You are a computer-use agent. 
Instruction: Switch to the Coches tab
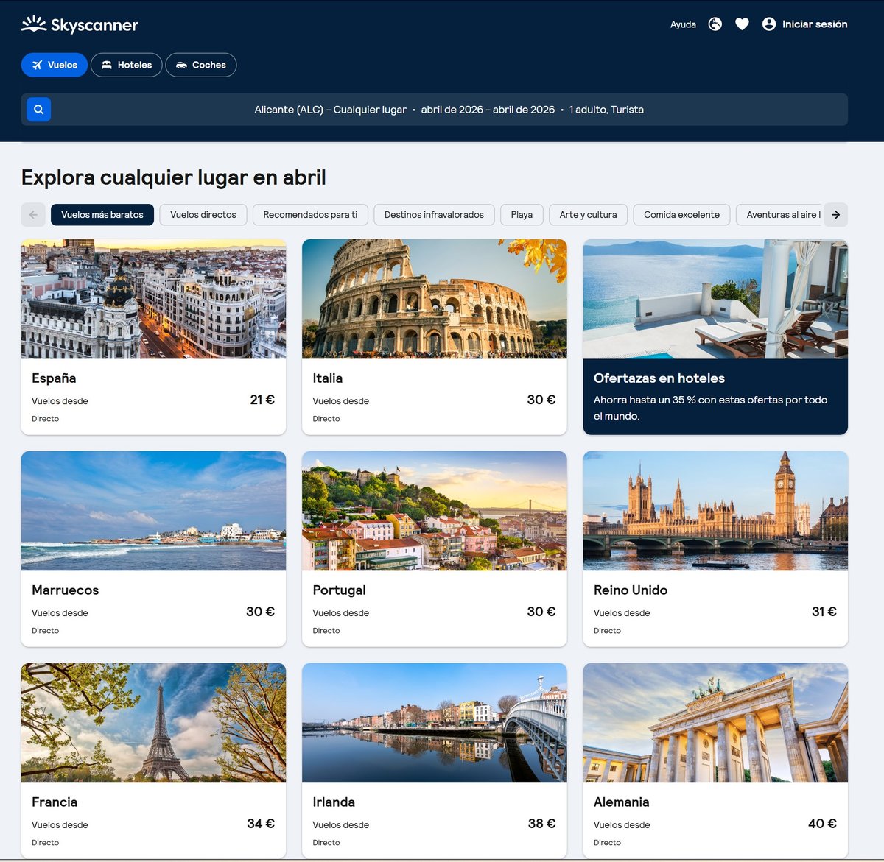click(x=200, y=65)
